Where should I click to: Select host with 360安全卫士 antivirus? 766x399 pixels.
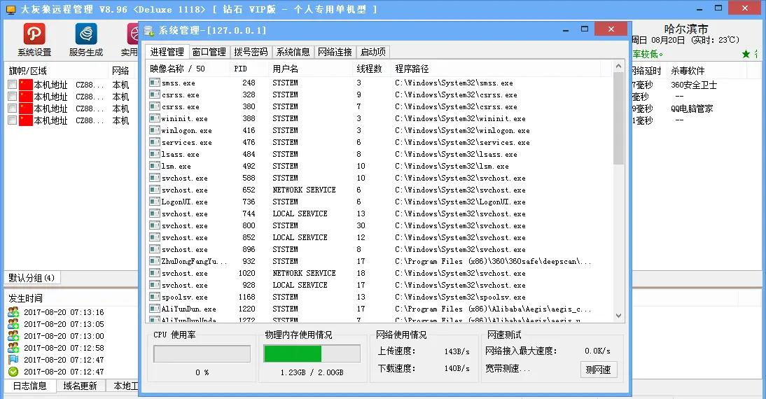[x=694, y=85]
